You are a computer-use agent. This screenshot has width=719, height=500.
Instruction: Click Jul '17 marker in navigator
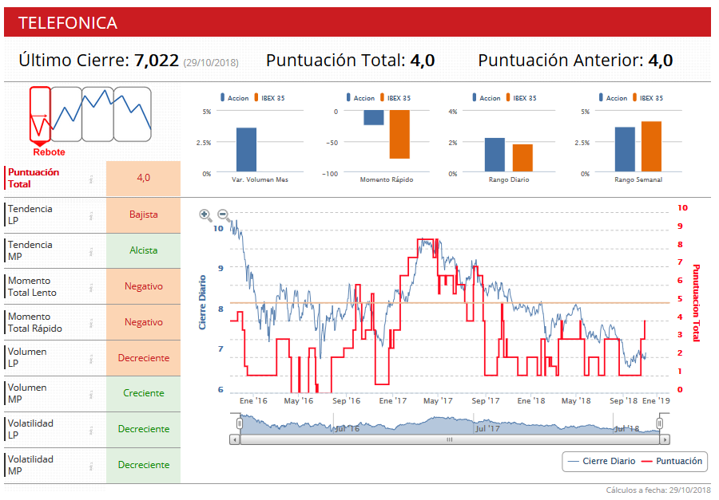point(488,428)
